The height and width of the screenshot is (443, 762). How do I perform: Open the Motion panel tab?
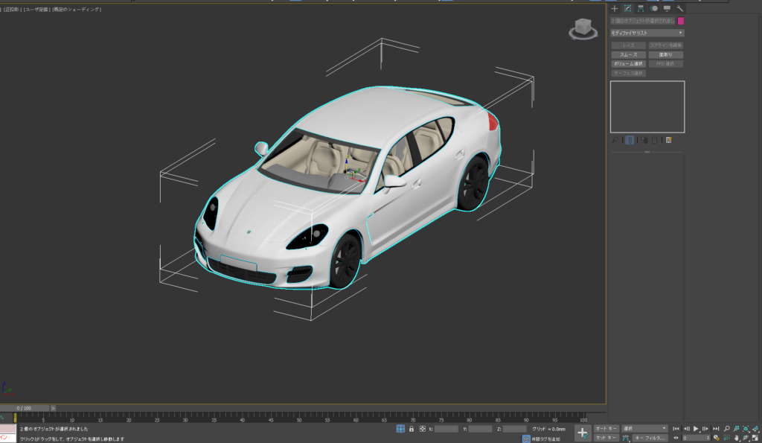click(x=654, y=8)
